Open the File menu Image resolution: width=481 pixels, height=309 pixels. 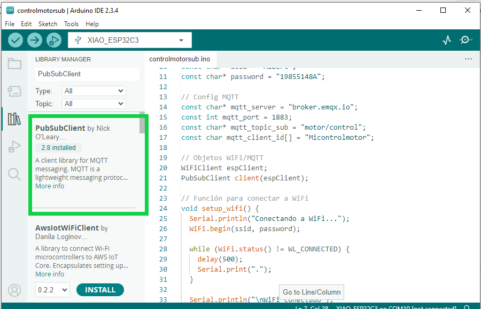[10, 24]
